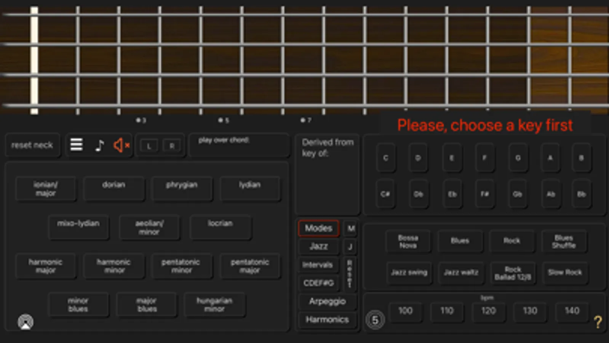Choose key Eb
609x343 pixels.
point(452,194)
